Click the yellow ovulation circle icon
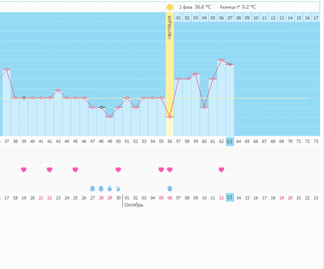Image resolution: width=324 pixels, height=269 pixels. tap(170, 7)
